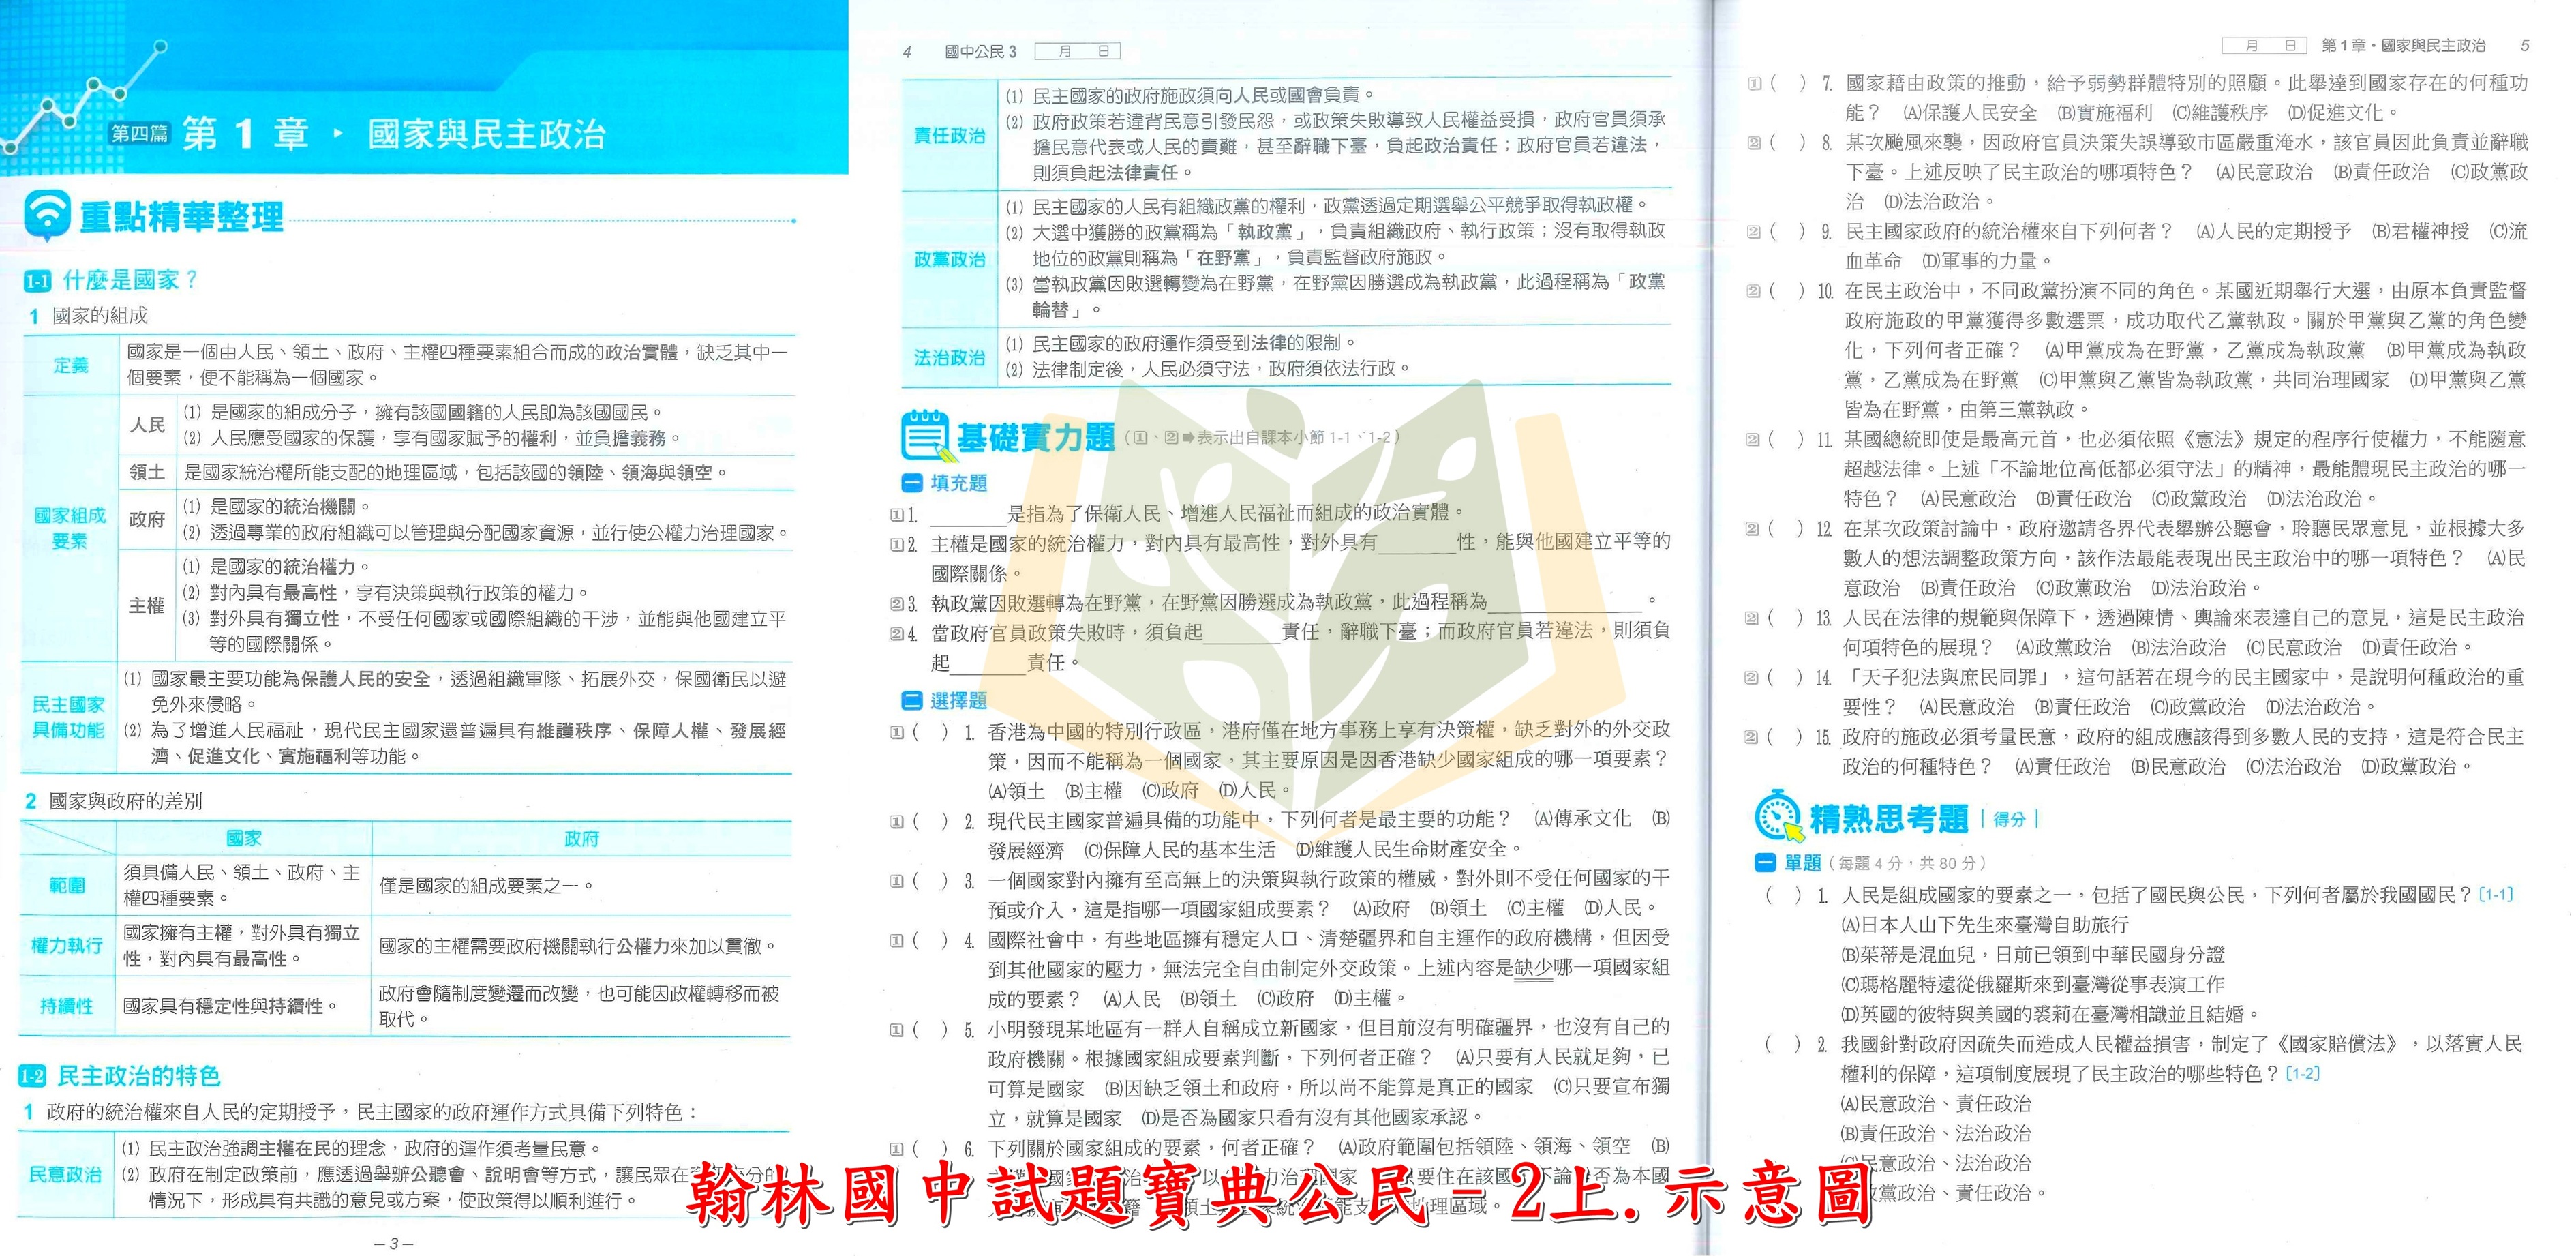Image resolution: width=2576 pixels, height=1256 pixels.
Task: Click the square icon before 選擇題
Action: [x=911, y=700]
